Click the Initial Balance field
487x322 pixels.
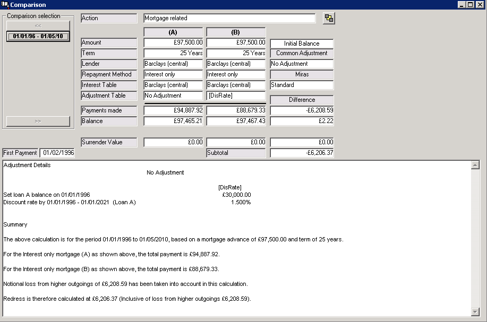[302, 43]
